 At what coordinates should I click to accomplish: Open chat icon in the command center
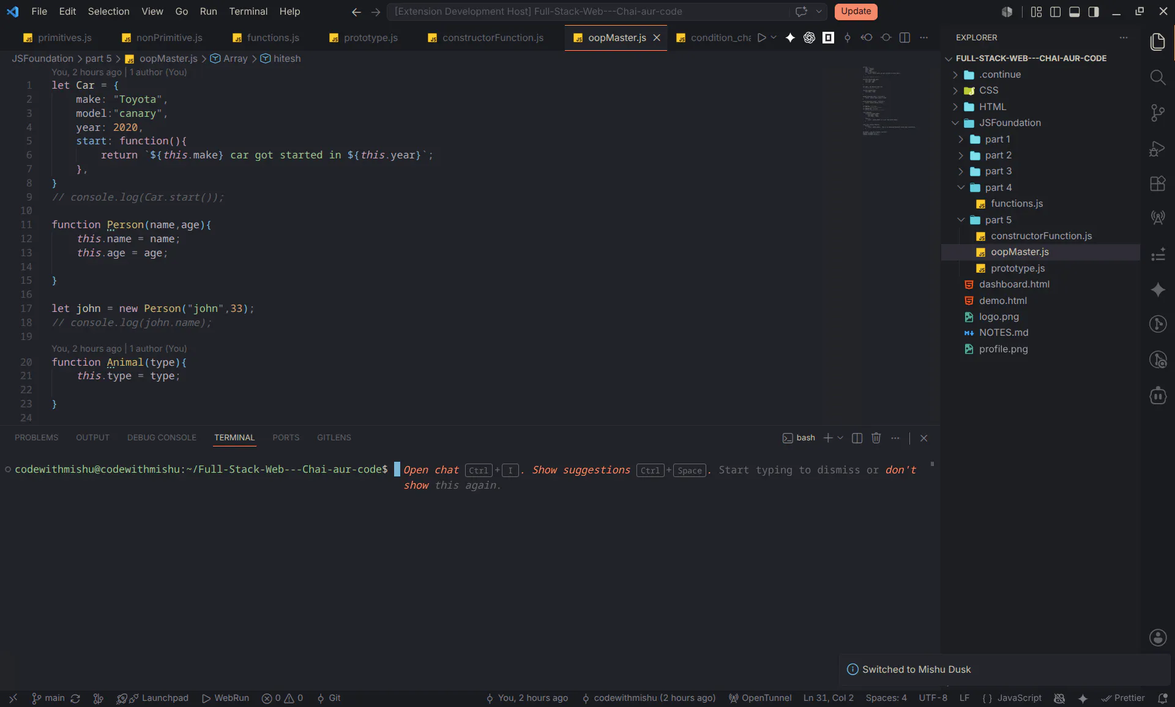tap(801, 12)
